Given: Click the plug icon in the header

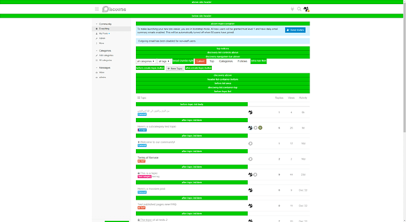Looking at the screenshot, I should [x=292, y=9].
